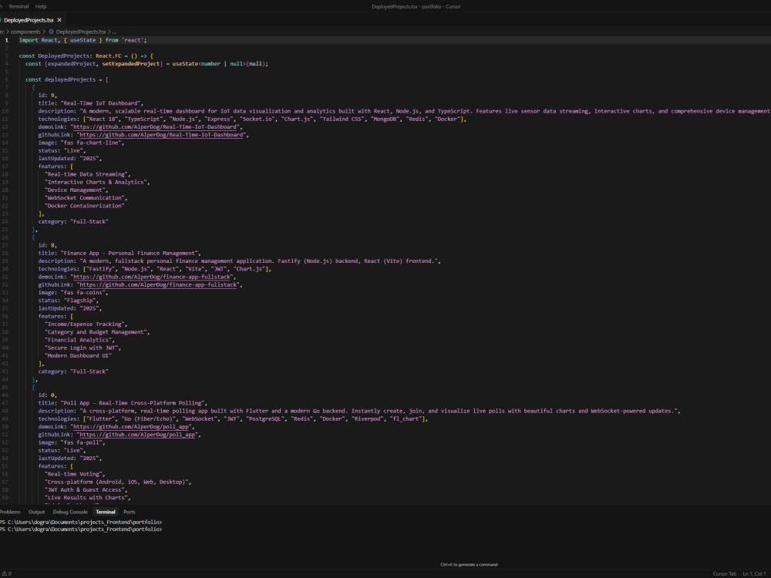Viewport: 771px width, 578px height.
Task: Click the "Poll App - Real-Time Cross-Platform Polling" title
Action: pos(133,403)
